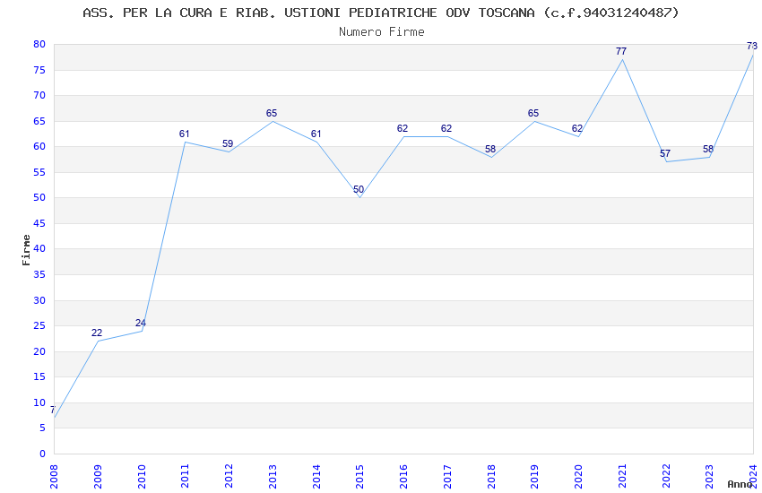Click y-axis tick label 55
The height and width of the screenshot is (493, 762).
39,172
